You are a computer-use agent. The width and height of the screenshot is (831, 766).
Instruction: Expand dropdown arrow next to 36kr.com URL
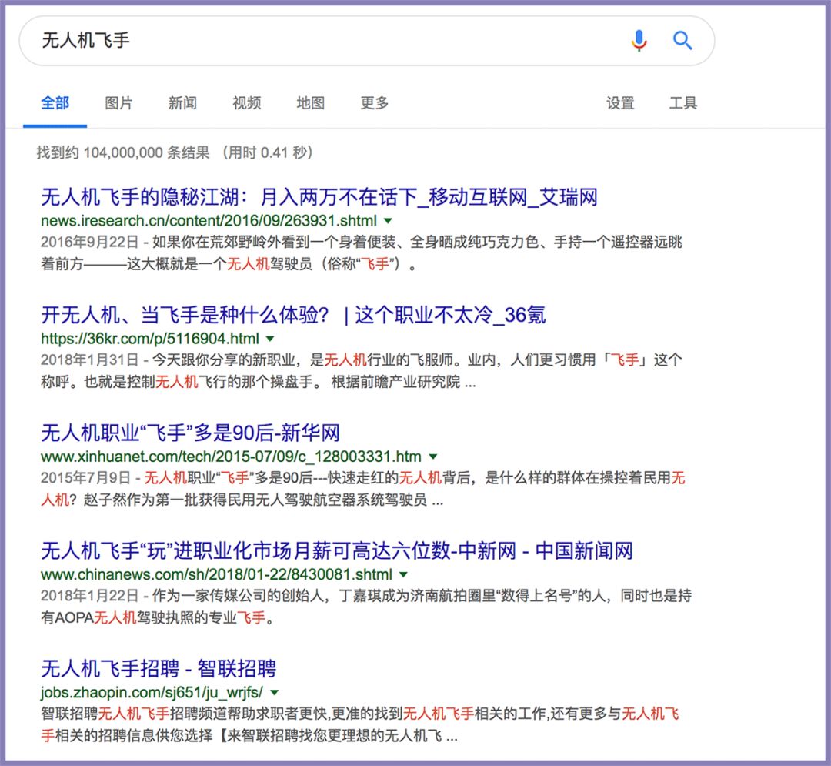tap(270, 338)
